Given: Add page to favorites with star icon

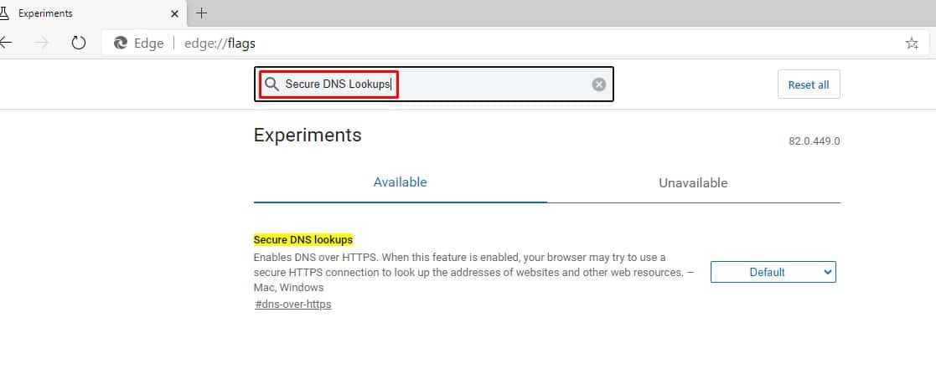Looking at the screenshot, I should click(912, 43).
